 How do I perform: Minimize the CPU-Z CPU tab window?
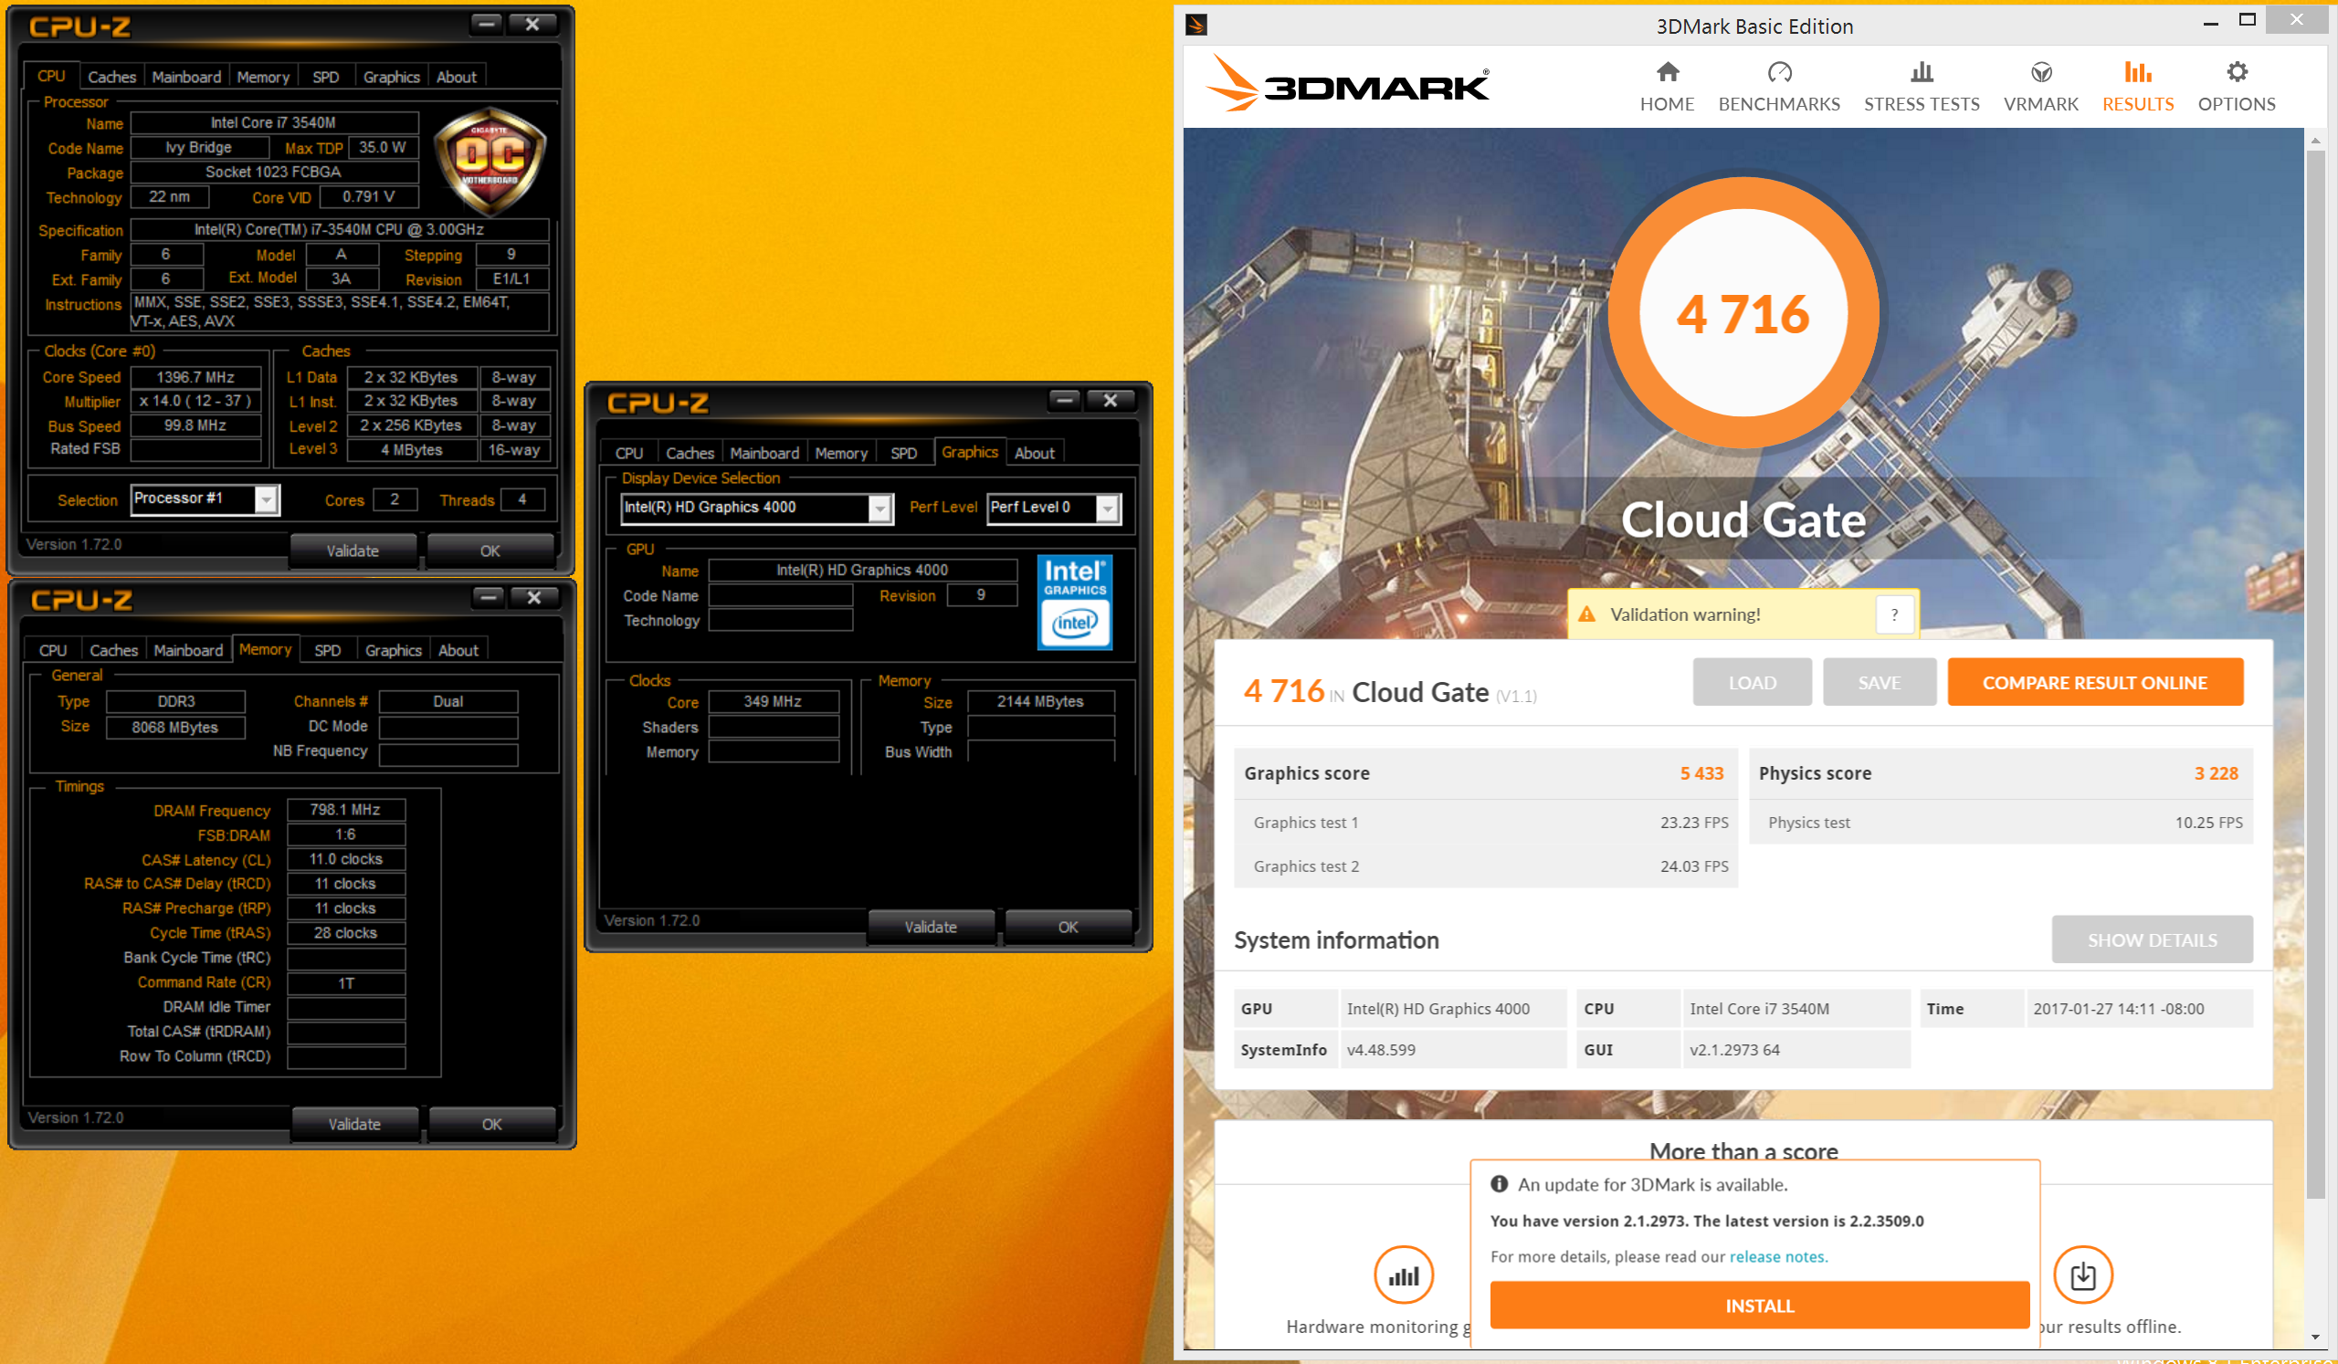pyautogui.click(x=486, y=24)
